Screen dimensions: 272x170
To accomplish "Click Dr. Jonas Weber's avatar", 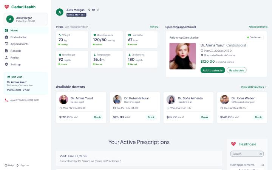I will coord(224,100).
